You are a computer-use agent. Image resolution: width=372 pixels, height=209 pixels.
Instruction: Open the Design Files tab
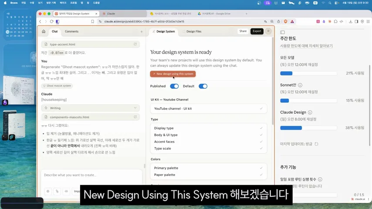point(192,31)
